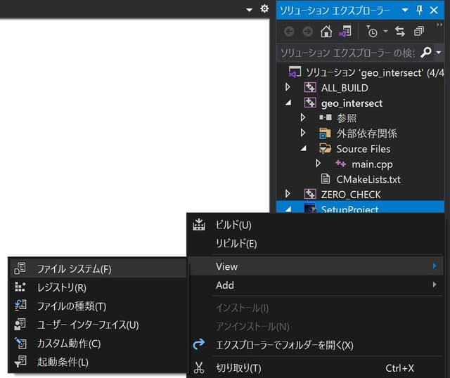Expand the ALL_BUILD project node
Screen dimensions: 450x378
(x=288, y=87)
